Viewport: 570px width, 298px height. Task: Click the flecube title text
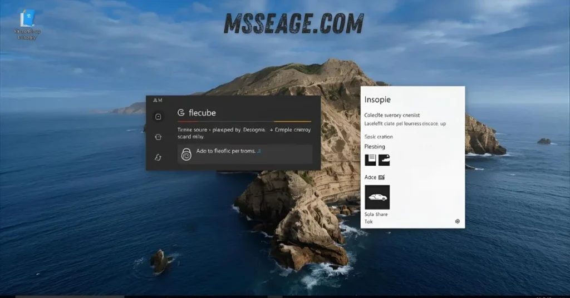202,112
